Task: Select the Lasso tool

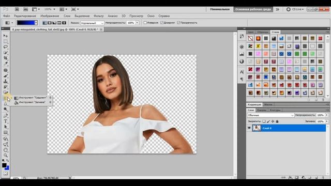Action: 6,47
